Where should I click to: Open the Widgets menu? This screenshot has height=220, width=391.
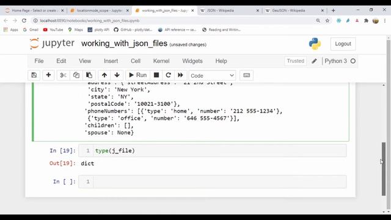pyautogui.click(x=192, y=61)
